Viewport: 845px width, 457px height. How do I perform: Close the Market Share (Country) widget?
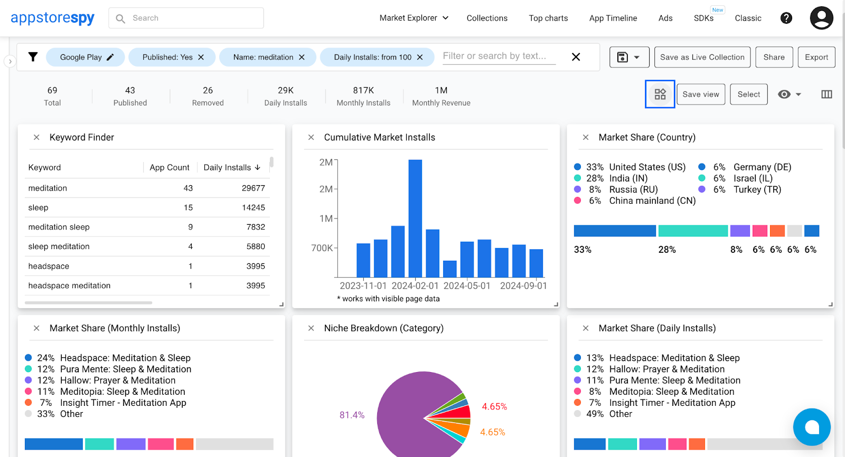586,137
